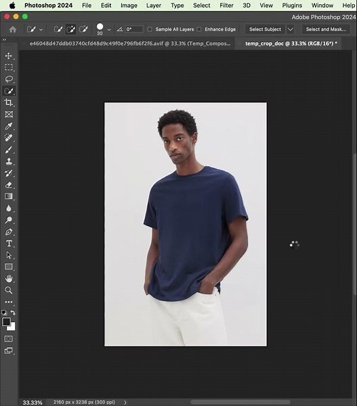
Task: Open the File menu
Action: (87, 5)
